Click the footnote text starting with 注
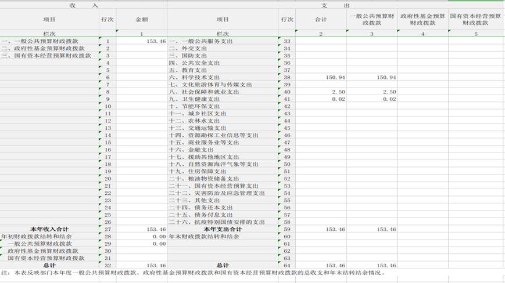 coord(193,273)
